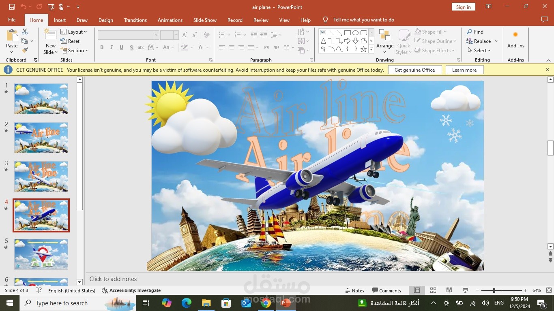Switch to Slide Sorter view icon
Screen dimensions: 554x311
tap(433, 290)
